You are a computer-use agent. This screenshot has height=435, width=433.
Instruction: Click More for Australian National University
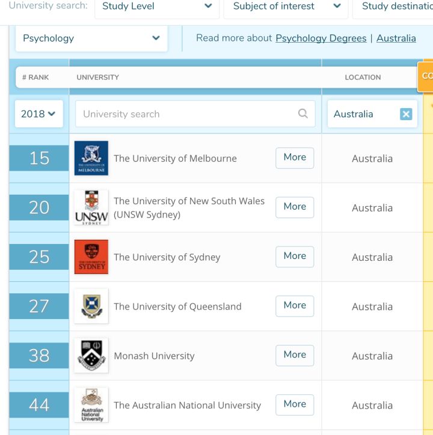pos(295,405)
